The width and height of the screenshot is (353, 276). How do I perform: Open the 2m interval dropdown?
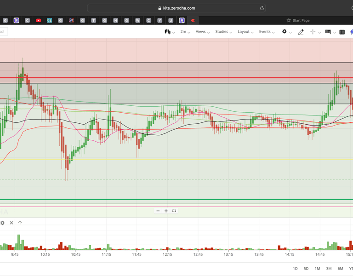coord(185,32)
